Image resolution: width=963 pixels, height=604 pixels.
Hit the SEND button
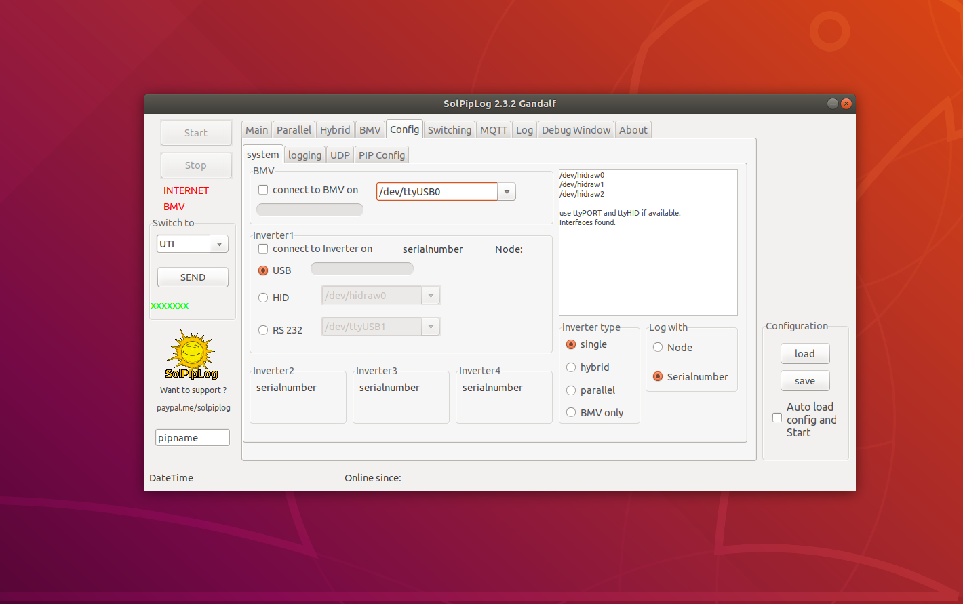(193, 277)
